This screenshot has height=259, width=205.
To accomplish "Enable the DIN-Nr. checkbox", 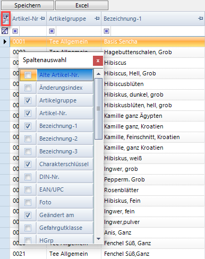I will point(28,177).
